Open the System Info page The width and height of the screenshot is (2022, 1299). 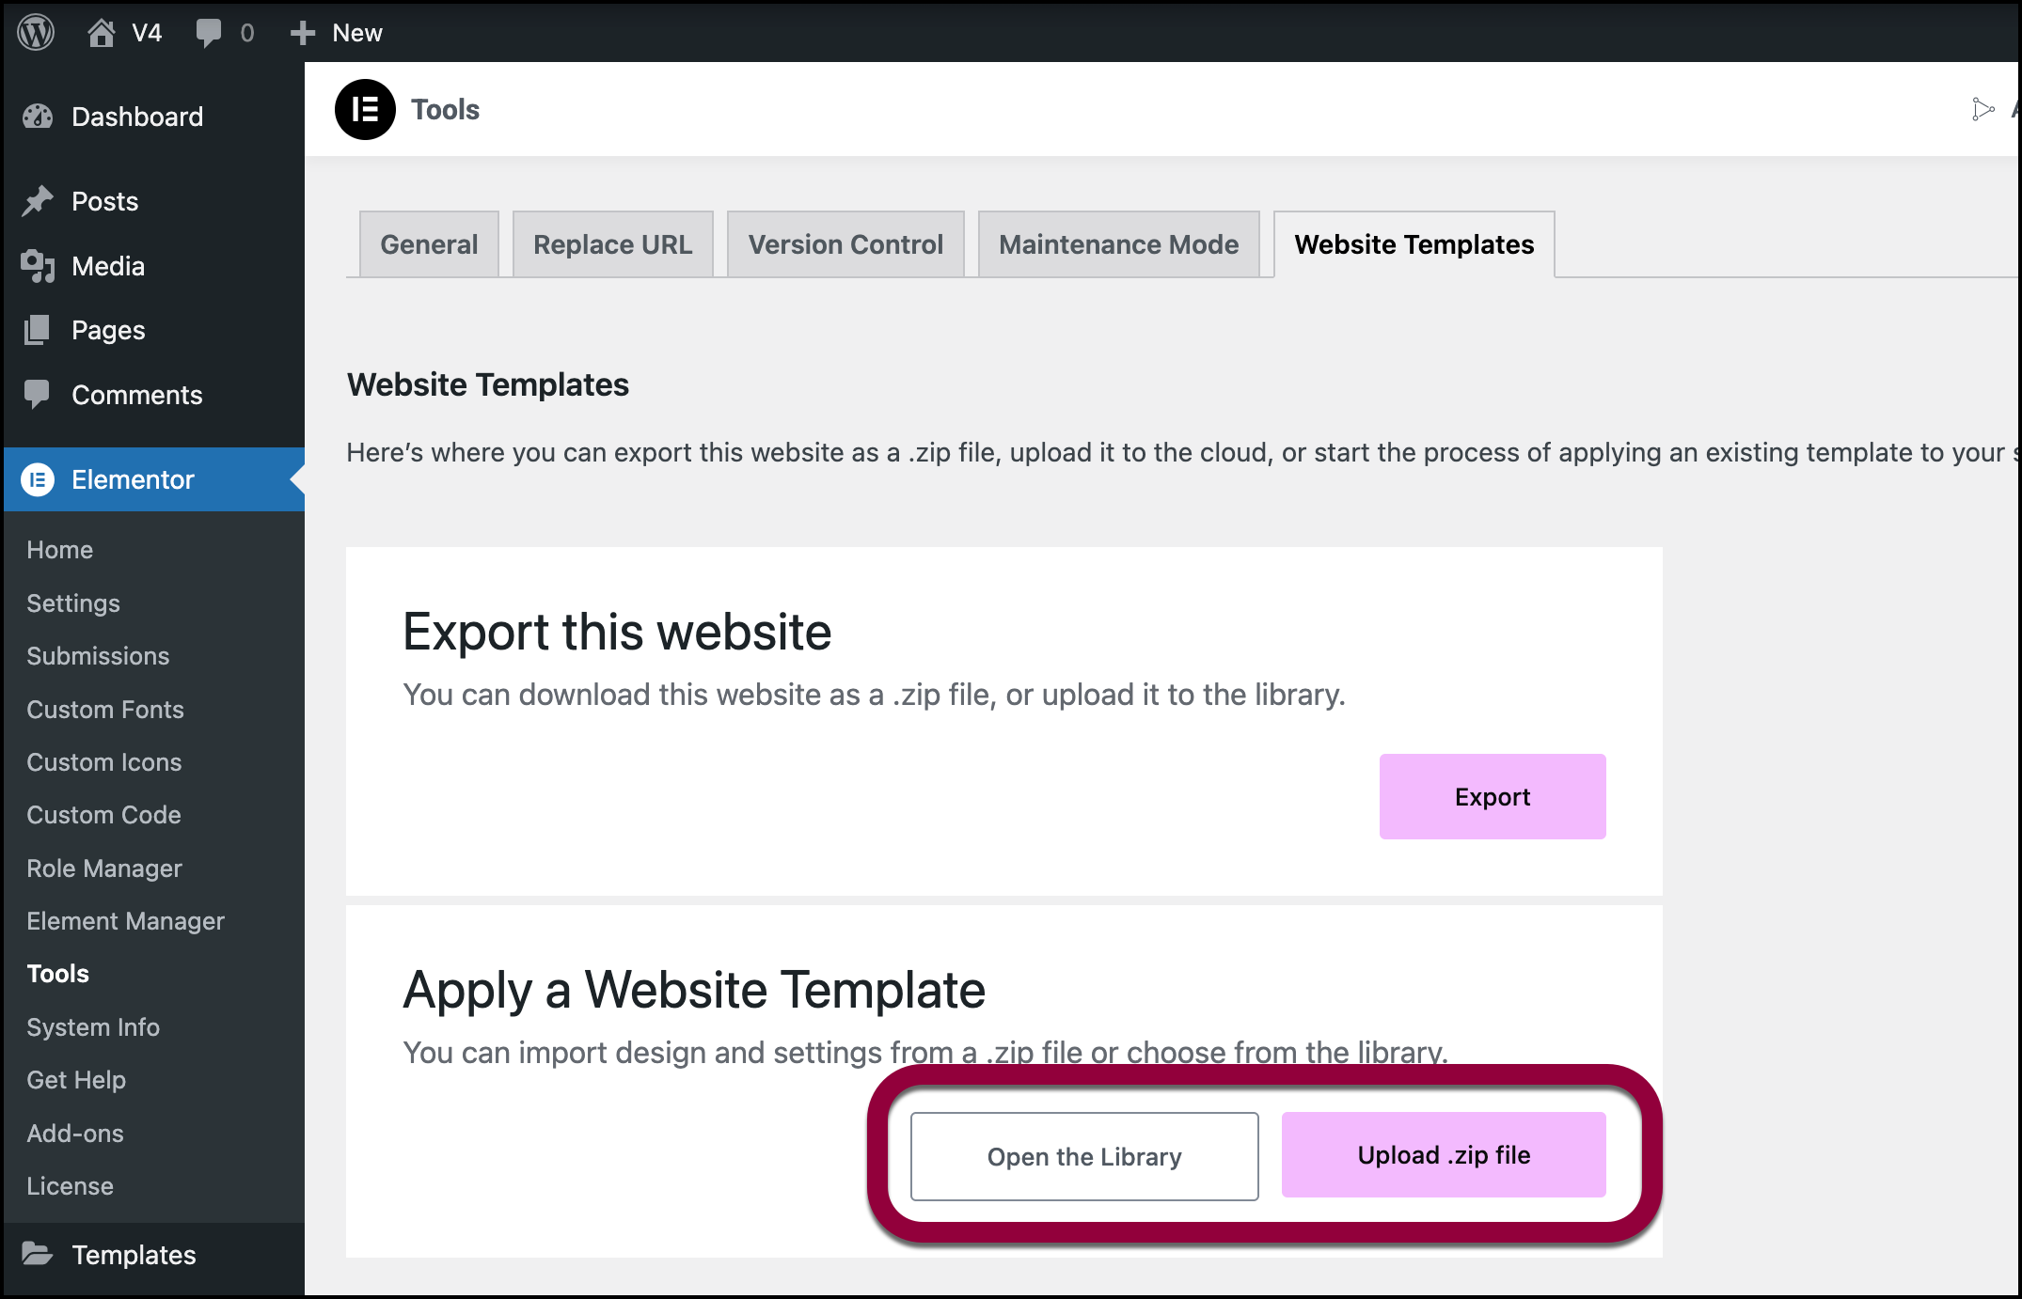tap(92, 1027)
